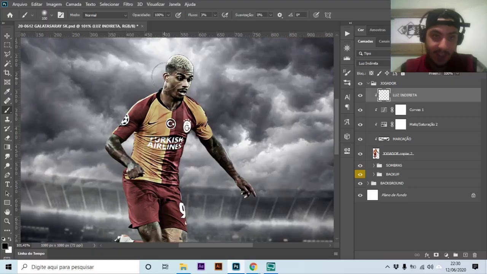Open the Character panel icon
This screenshot has height=274, width=487.
click(x=347, y=97)
